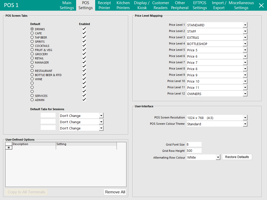Select WINE as the default screen tab

click(32, 79)
